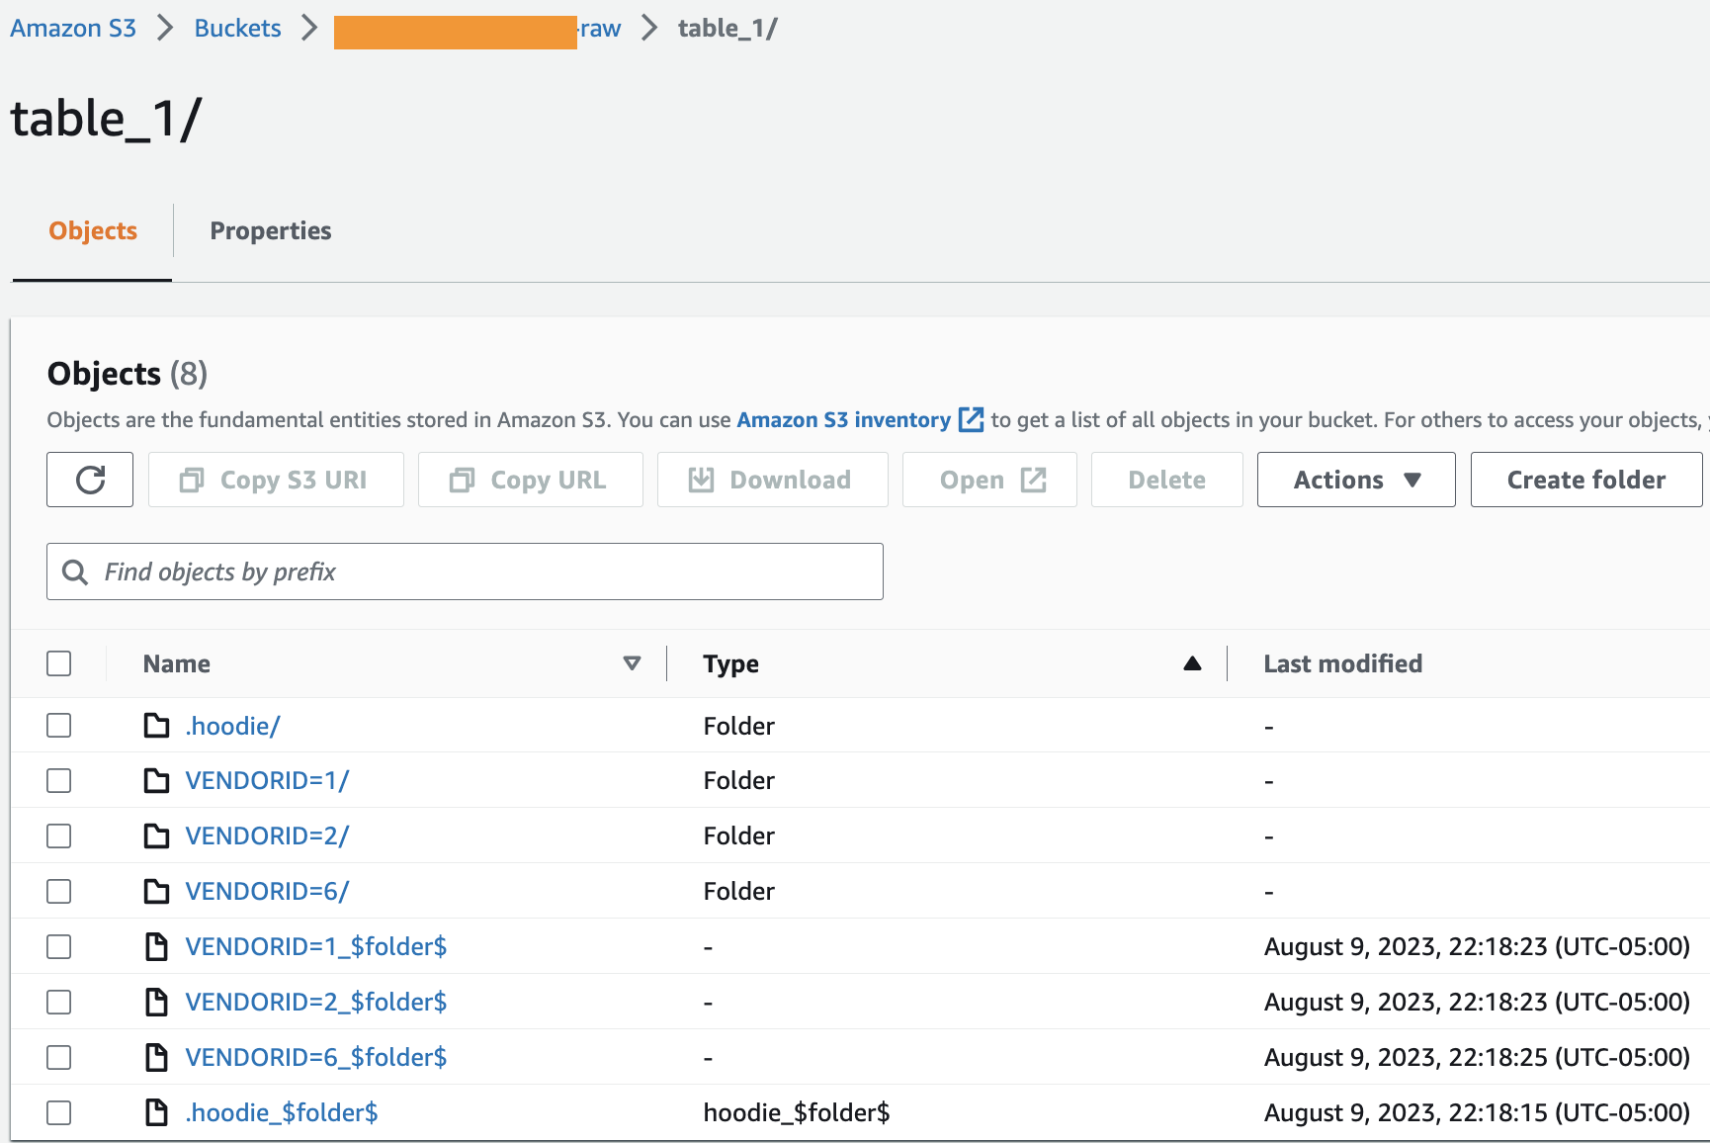Image resolution: width=1710 pixels, height=1143 pixels.
Task: Click the Delete button
Action: coord(1167,480)
